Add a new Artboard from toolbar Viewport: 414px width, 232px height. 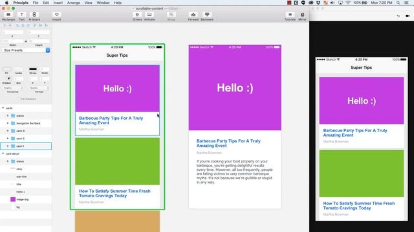point(34,15)
